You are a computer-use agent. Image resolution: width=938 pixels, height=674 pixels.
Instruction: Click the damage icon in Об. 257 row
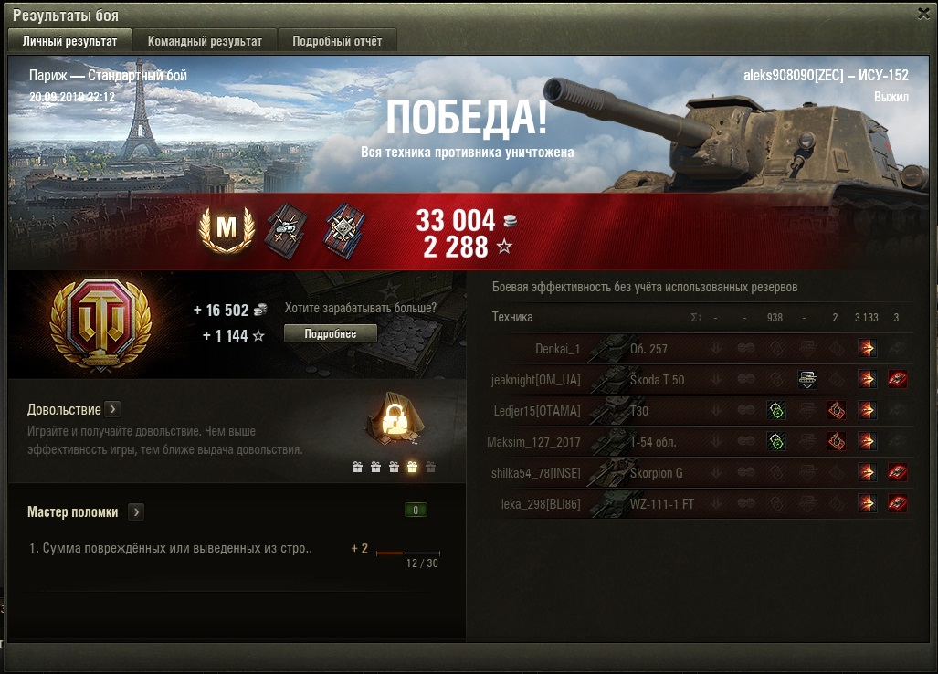867,349
